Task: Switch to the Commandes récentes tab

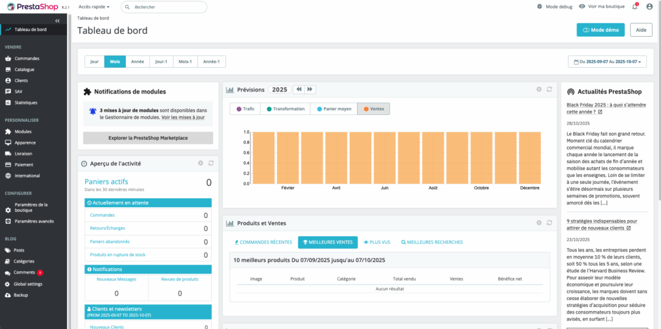Action: coord(263,243)
